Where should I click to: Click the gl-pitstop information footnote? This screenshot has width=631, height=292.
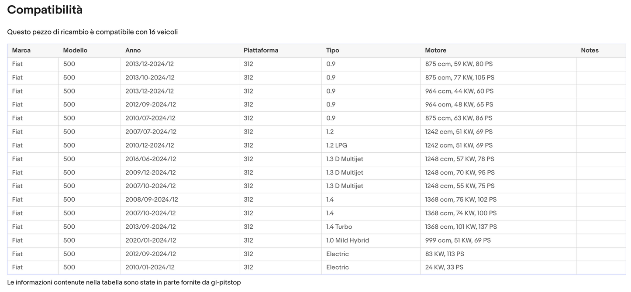coord(124,282)
